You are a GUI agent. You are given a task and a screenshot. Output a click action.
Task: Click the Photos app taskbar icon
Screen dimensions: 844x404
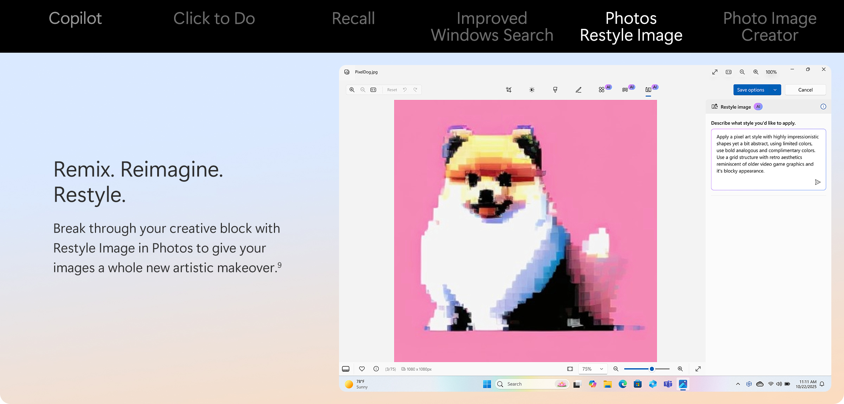pyautogui.click(x=683, y=384)
